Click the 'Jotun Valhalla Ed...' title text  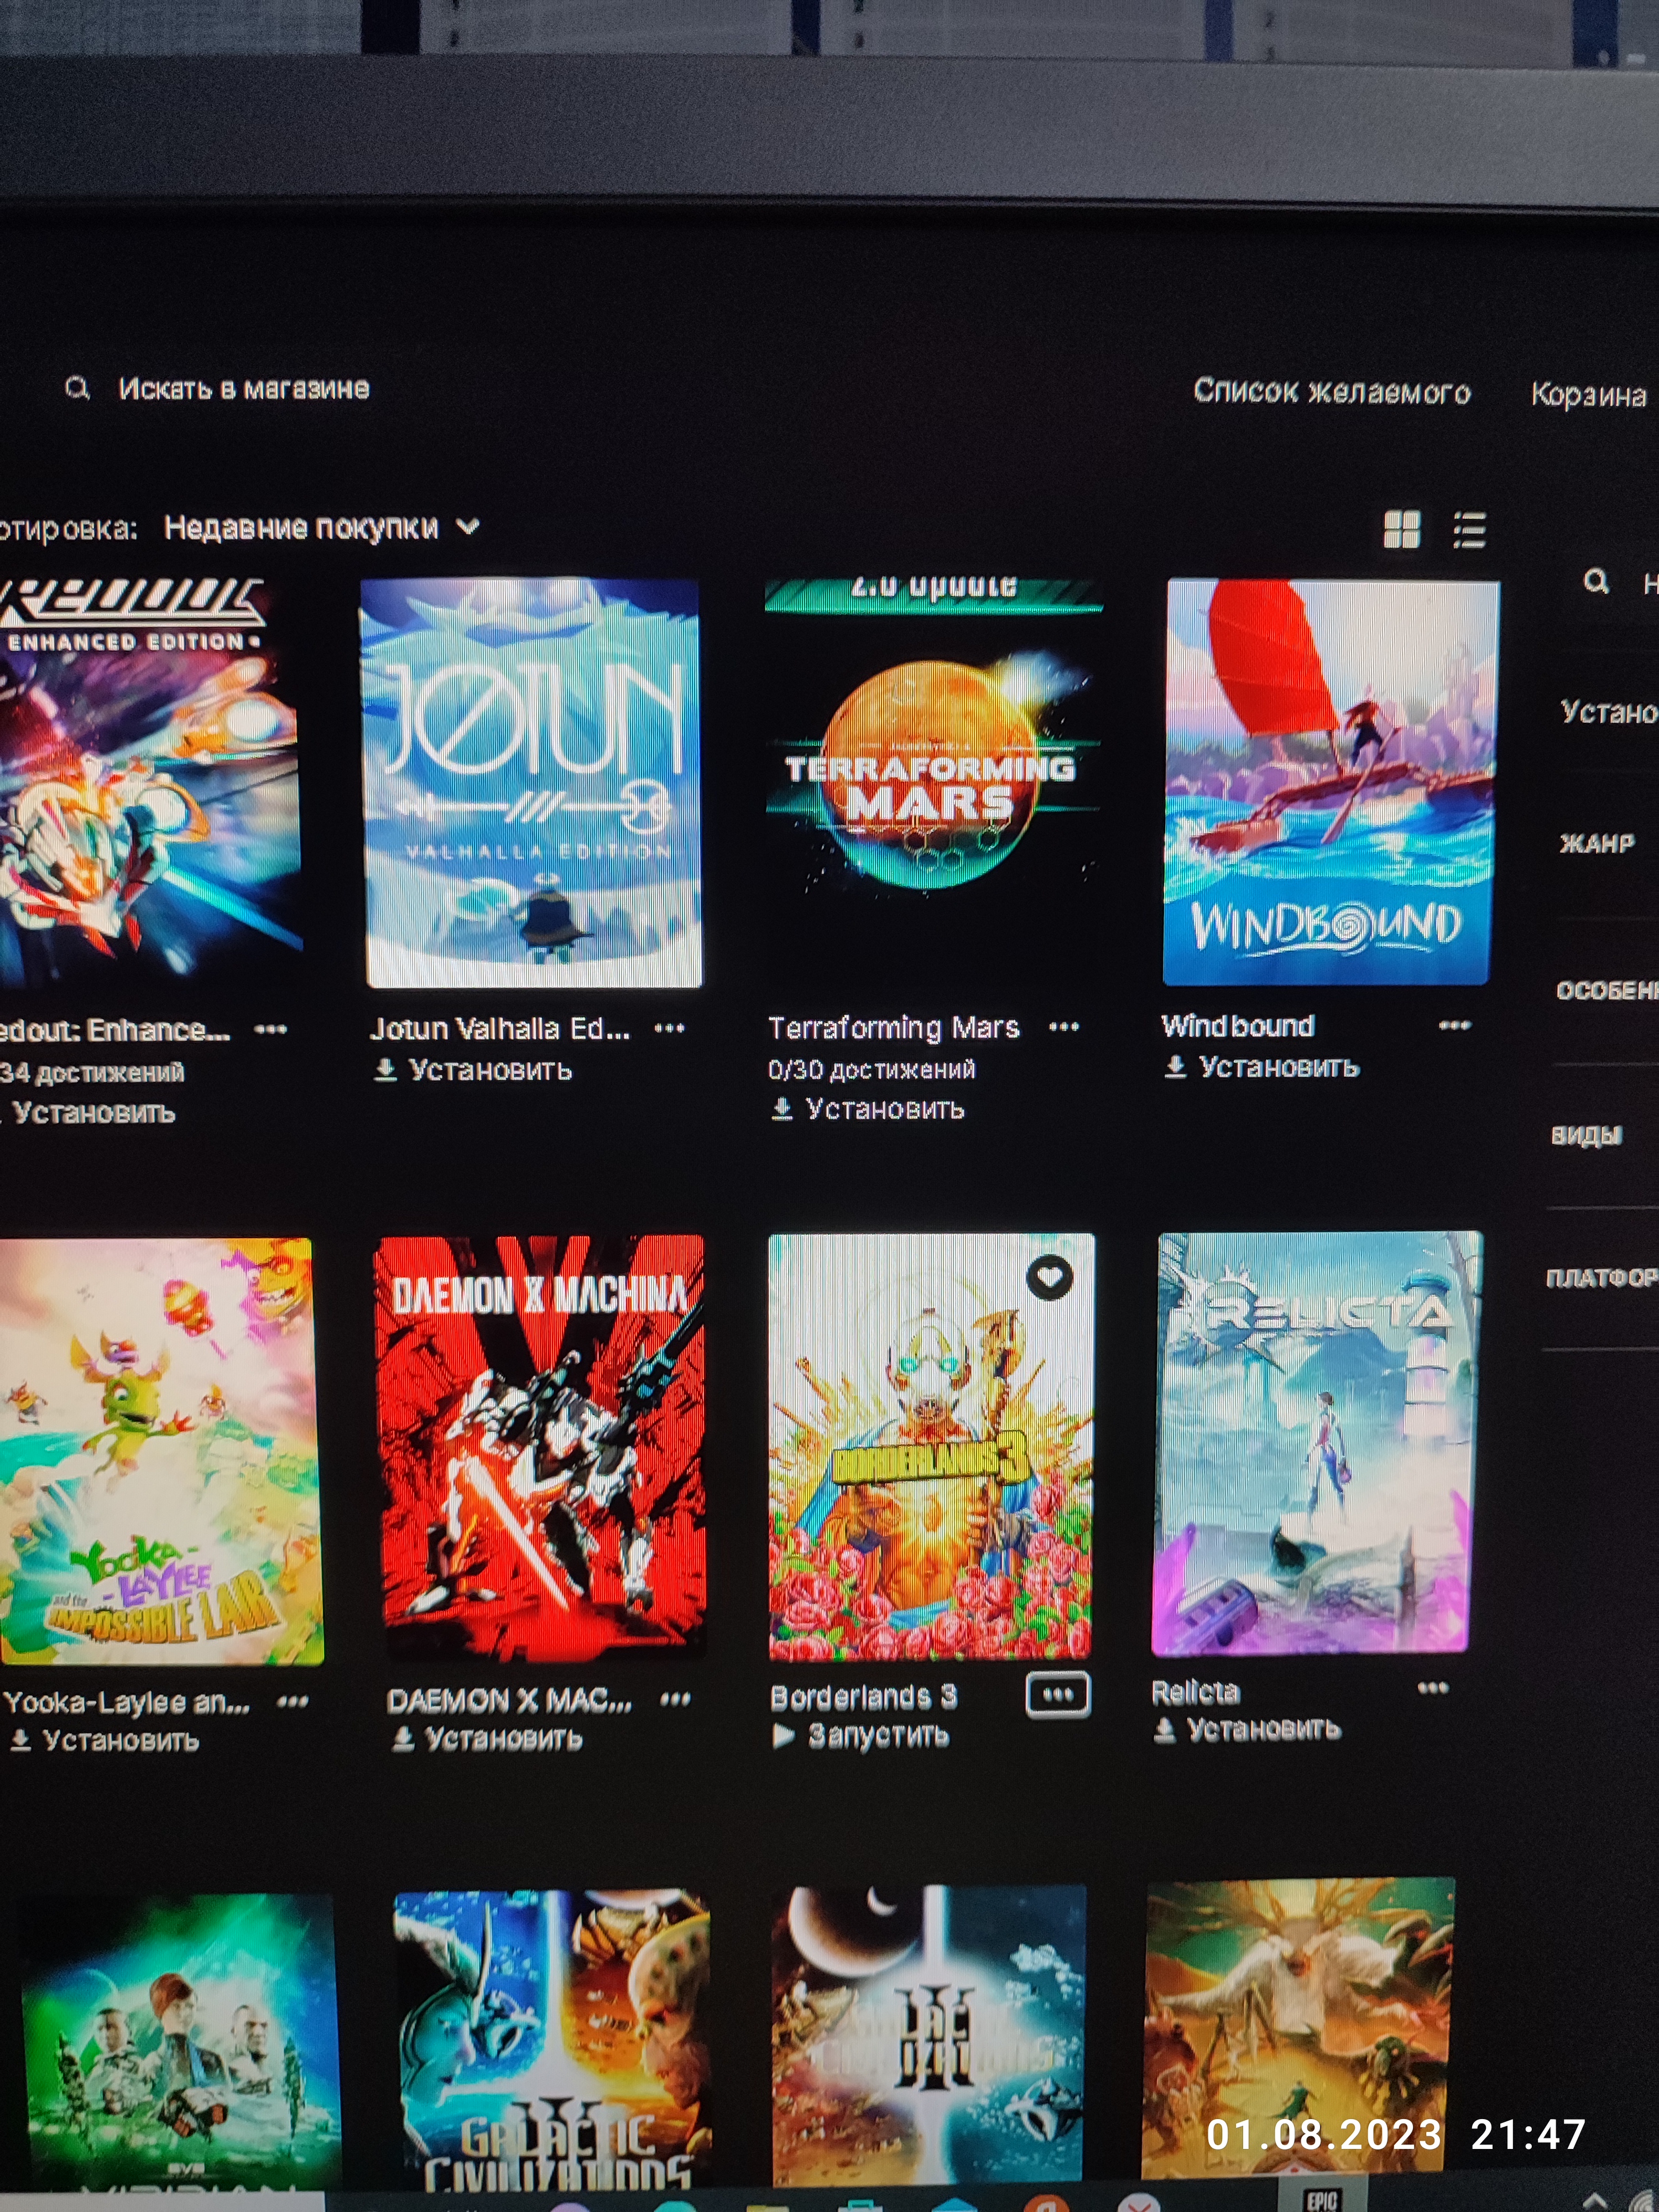click(500, 1029)
